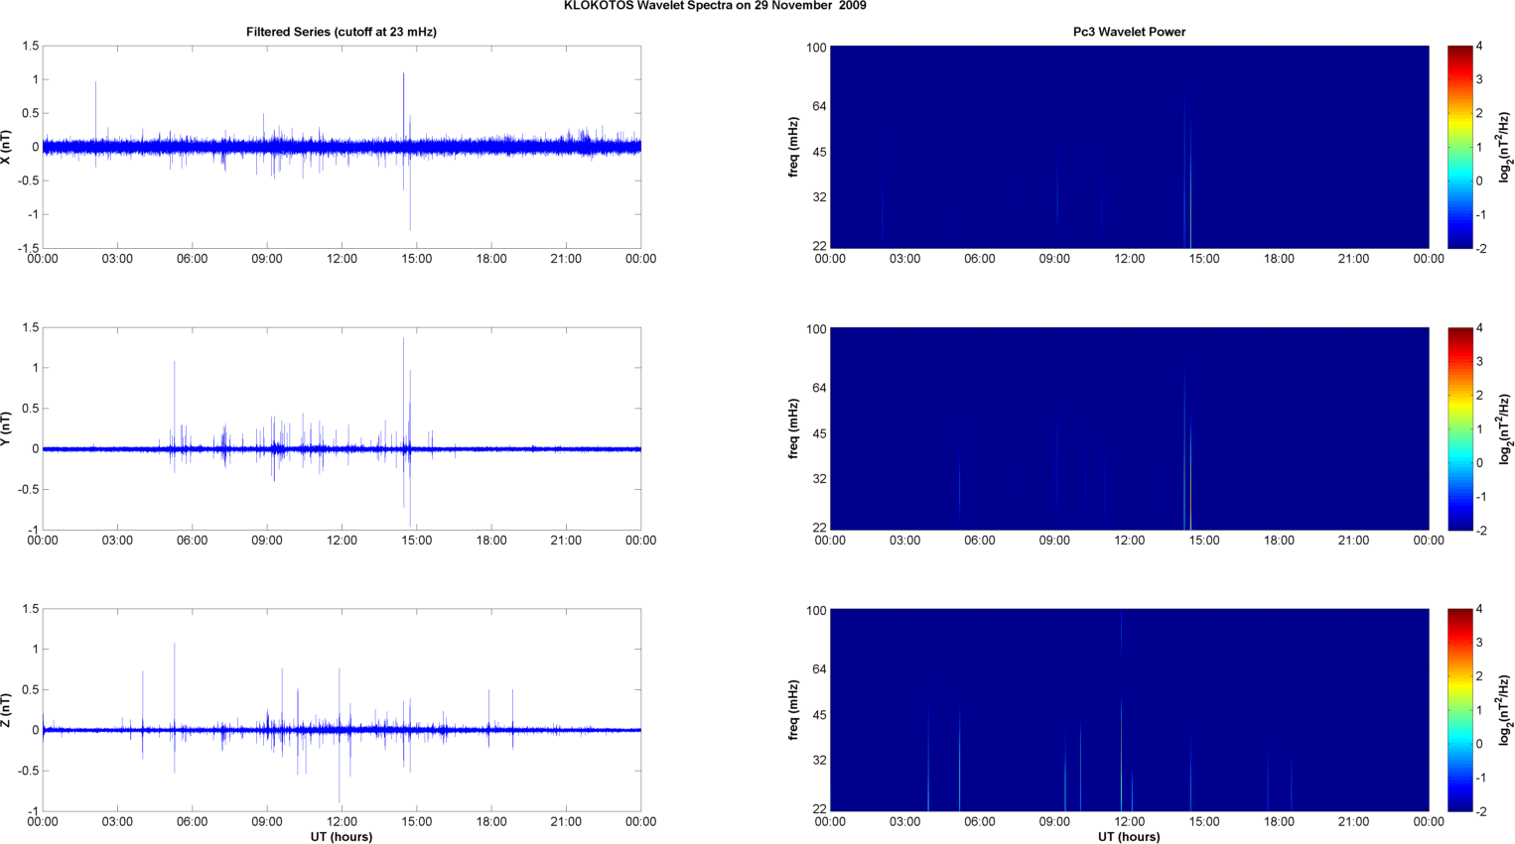Select the Z component filtered series plot
Viewport: 1515px width, 844px height.
point(342,710)
